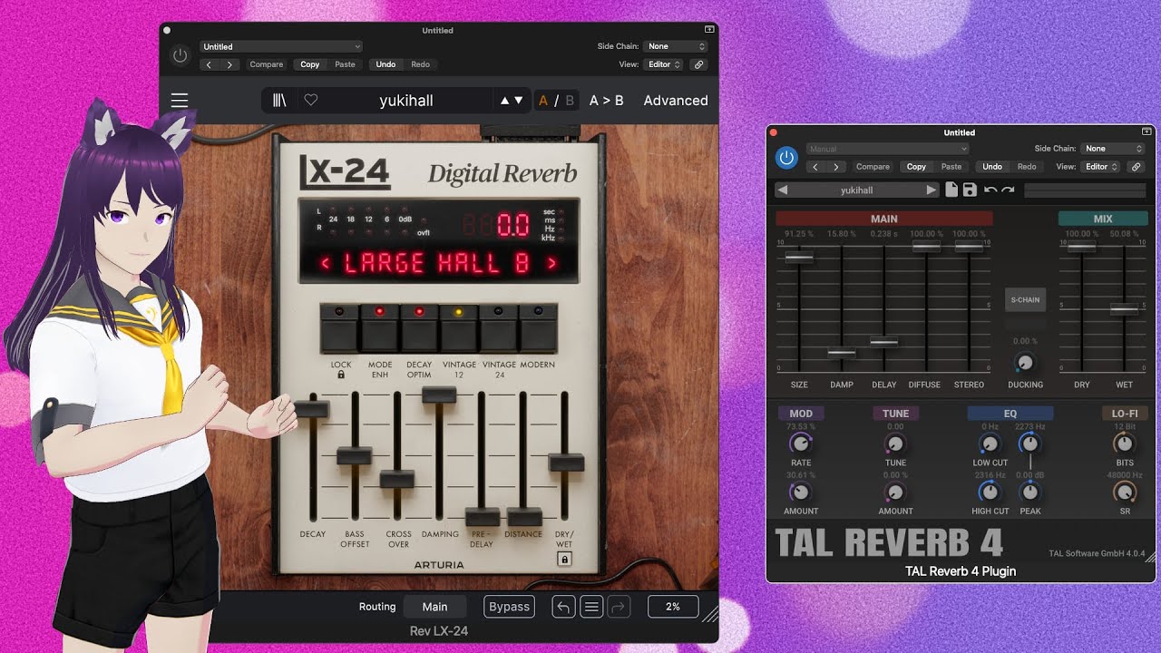This screenshot has width=1161, height=653.
Task: Go to previous LX-24 program using left chevron
Action: click(326, 264)
